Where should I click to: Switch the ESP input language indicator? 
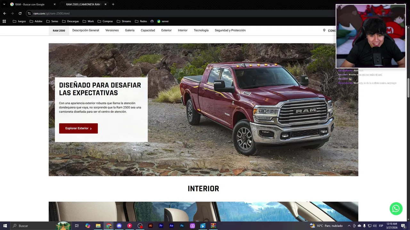(381, 226)
